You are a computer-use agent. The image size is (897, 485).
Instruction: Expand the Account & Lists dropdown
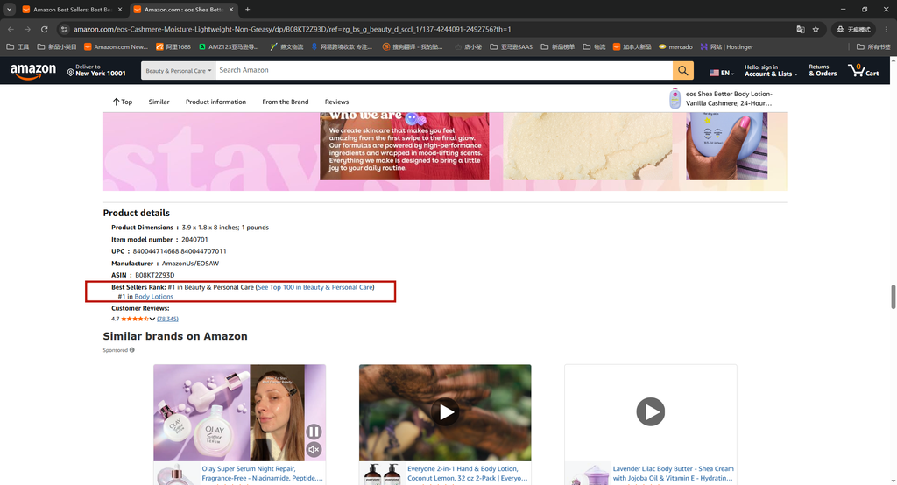click(x=771, y=70)
